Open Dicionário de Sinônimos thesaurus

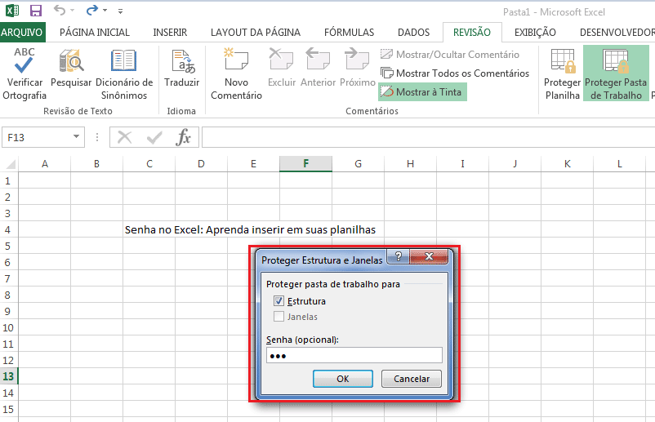124,62
